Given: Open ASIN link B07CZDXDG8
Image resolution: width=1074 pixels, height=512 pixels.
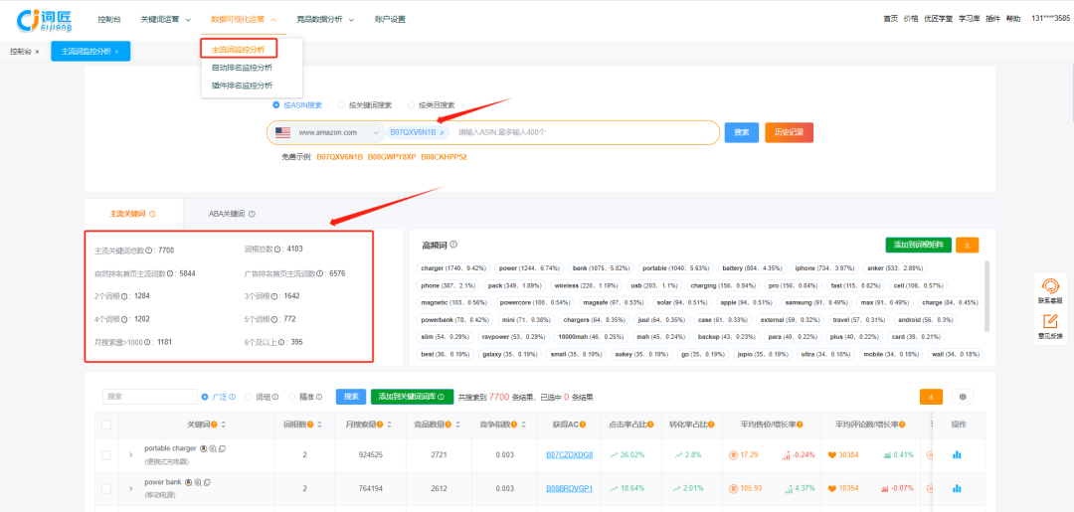Looking at the screenshot, I should coord(569,454).
